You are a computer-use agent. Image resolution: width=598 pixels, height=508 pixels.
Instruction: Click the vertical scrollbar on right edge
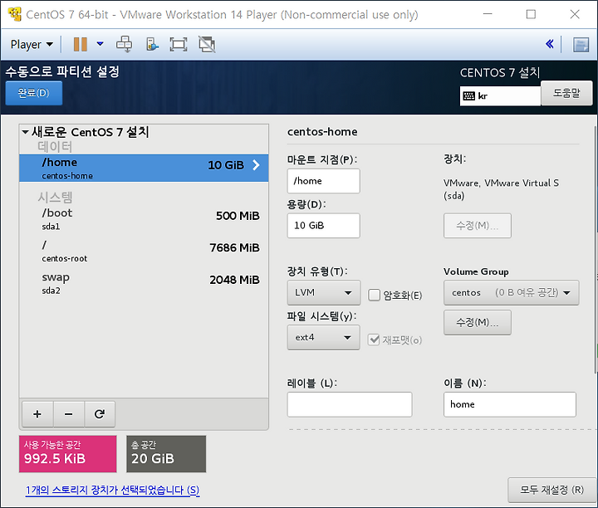click(596, 250)
